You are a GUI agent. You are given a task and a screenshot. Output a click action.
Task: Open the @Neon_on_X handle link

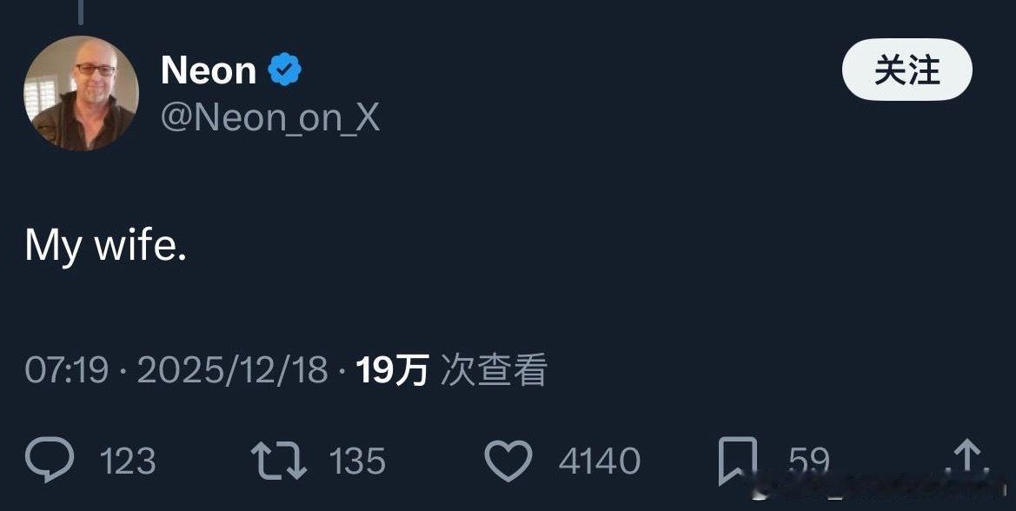(x=270, y=117)
